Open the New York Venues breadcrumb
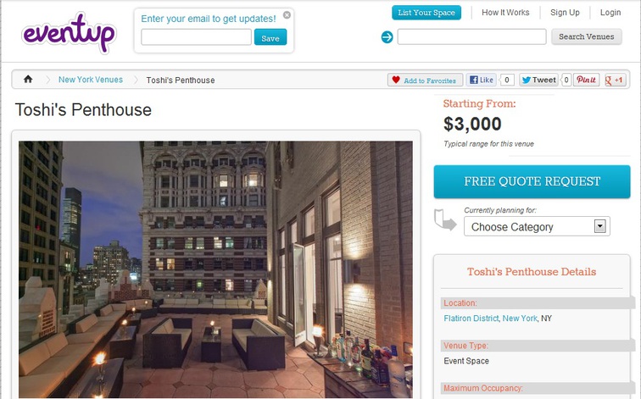641x399 pixels. tap(91, 80)
